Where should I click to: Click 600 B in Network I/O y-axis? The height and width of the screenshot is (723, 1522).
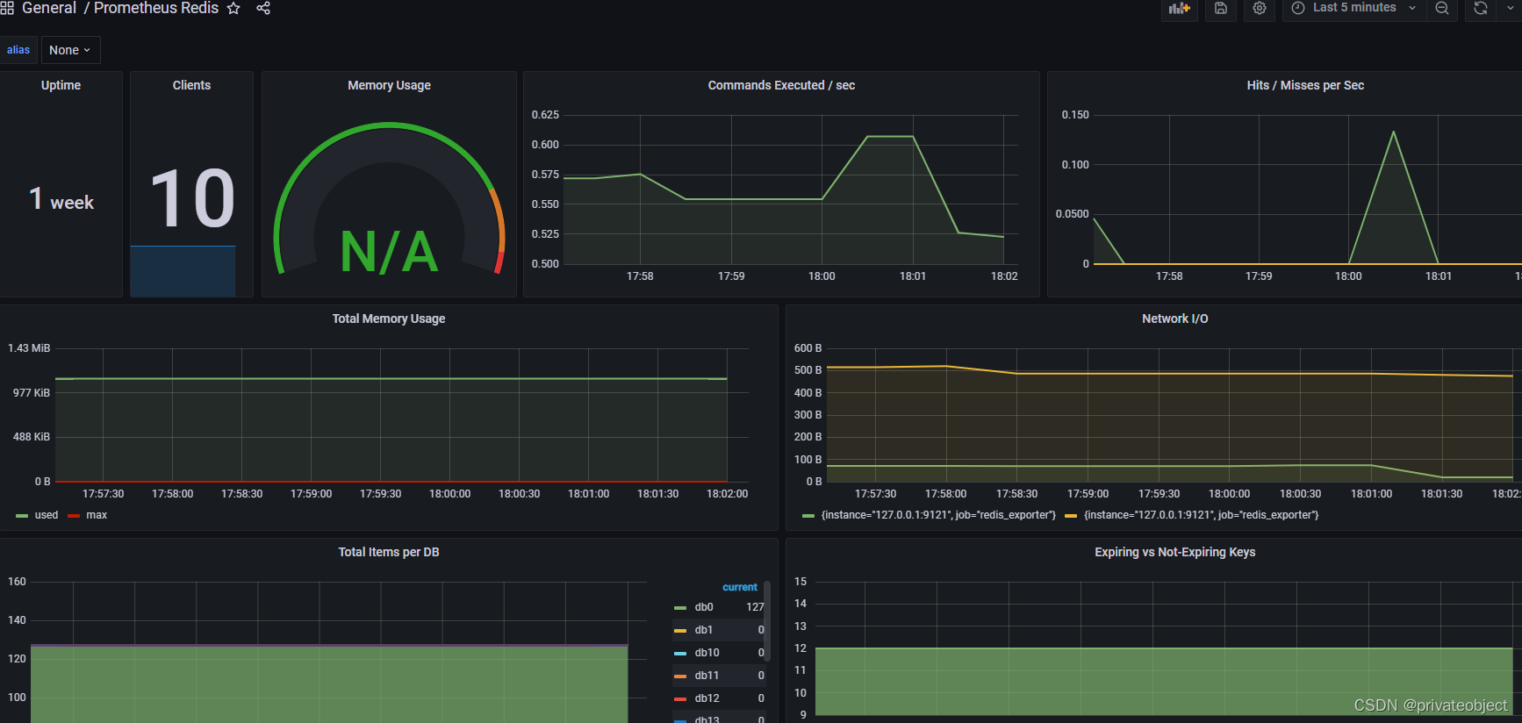coord(808,348)
